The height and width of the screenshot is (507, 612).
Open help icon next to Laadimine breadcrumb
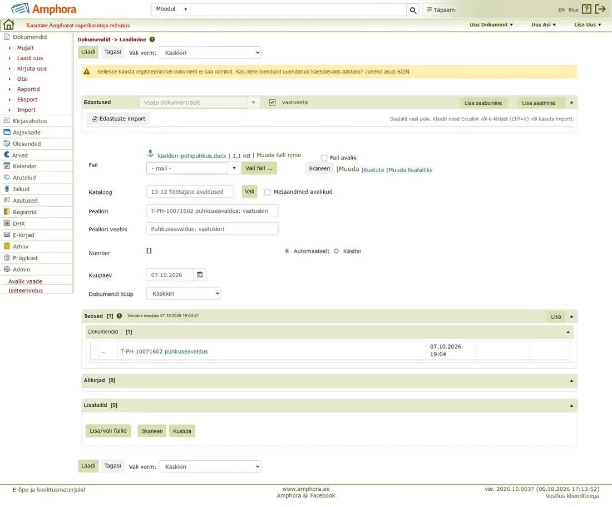click(x=152, y=40)
